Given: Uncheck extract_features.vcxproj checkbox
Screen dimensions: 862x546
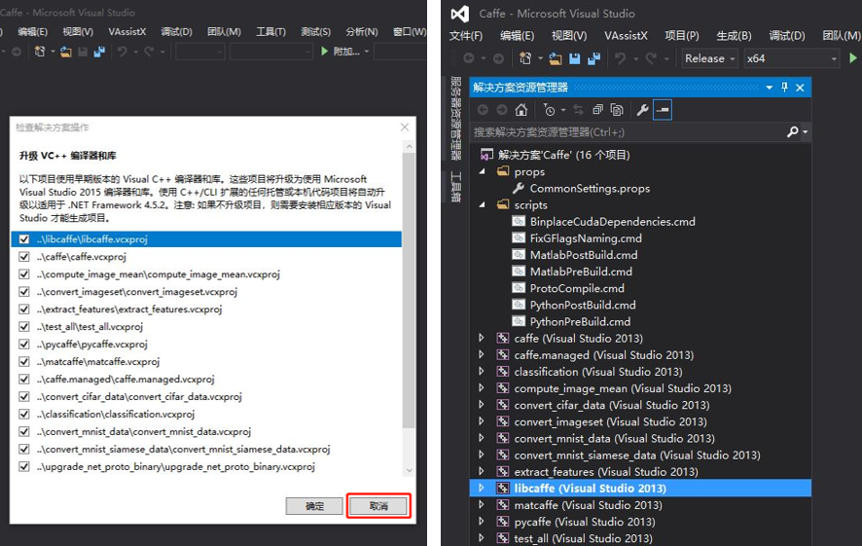Looking at the screenshot, I should point(23,309).
